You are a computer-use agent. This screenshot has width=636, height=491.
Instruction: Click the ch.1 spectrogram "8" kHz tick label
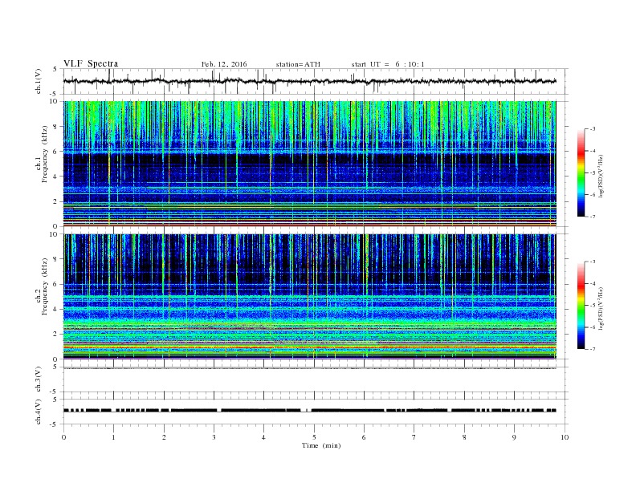click(55, 127)
